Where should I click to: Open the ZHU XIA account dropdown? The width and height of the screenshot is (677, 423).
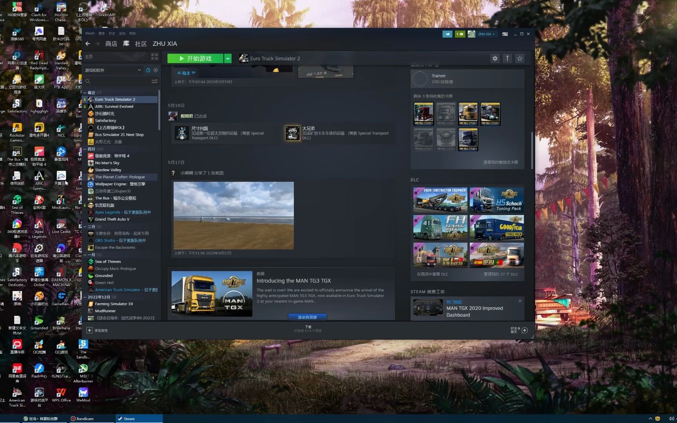click(x=486, y=34)
